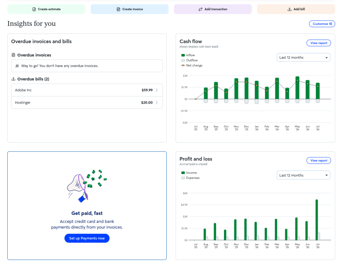Image resolution: width=340 pixels, height=266 pixels.
Task: Open Profit and loss period dropdown
Action: (303, 175)
